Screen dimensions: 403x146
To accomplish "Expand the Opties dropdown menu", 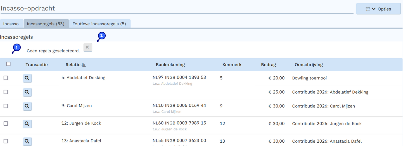I will (378, 9).
